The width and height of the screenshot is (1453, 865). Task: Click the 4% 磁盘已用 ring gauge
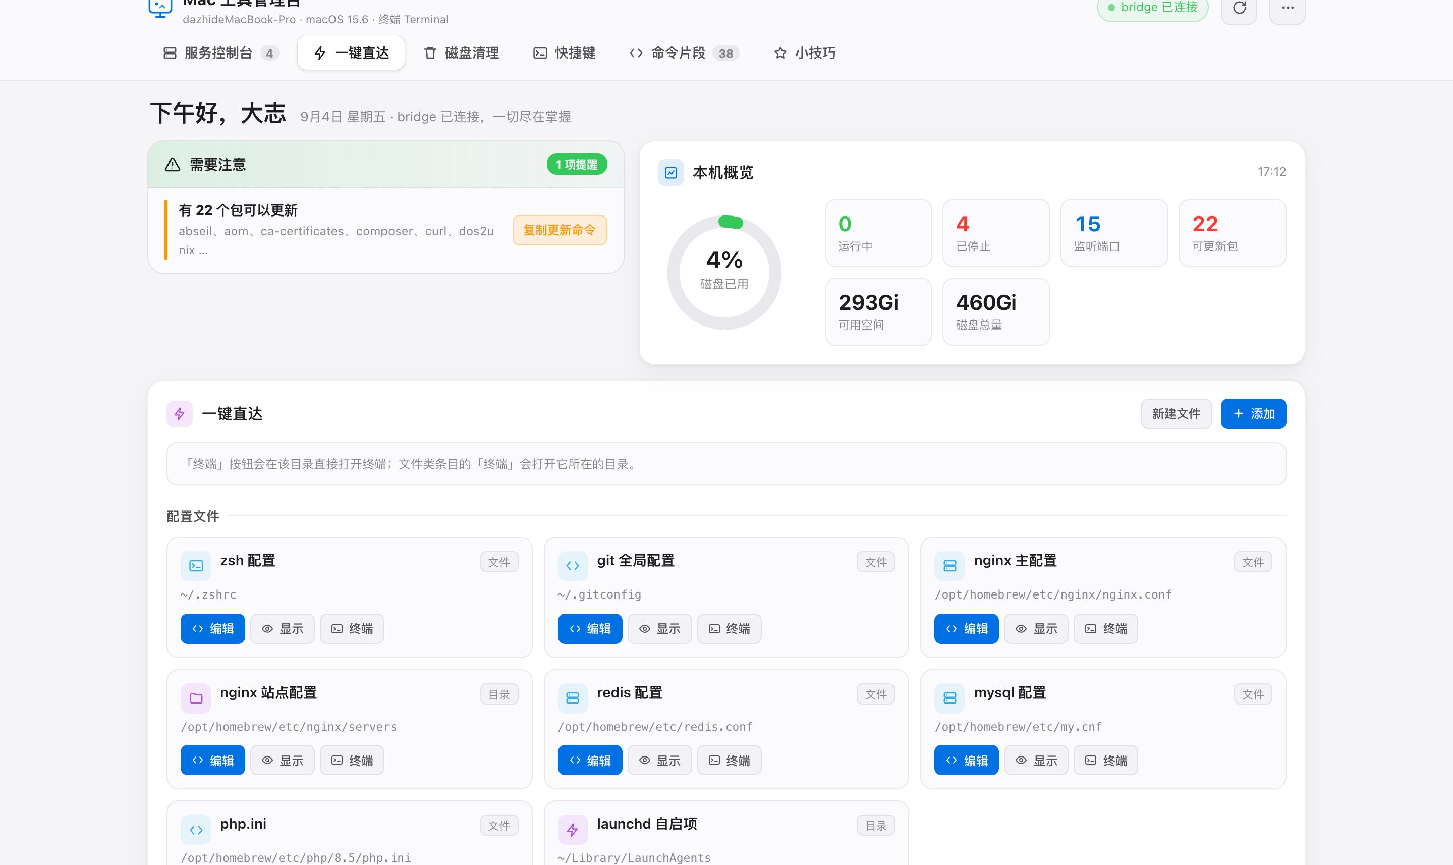point(724,272)
